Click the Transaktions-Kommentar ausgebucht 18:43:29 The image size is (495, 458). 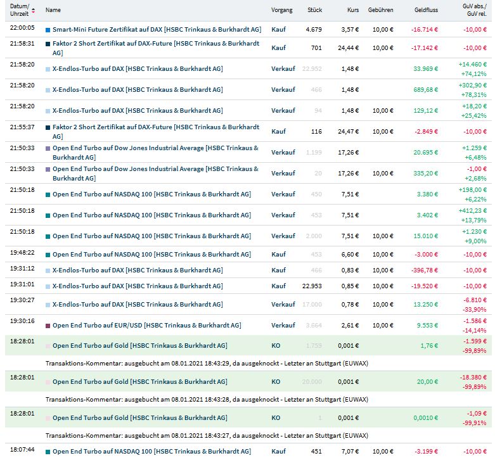tap(207, 364)
